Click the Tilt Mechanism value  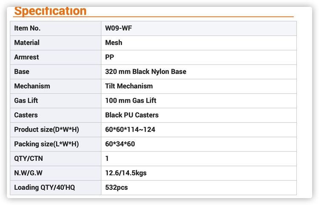(x=129, y=86)
